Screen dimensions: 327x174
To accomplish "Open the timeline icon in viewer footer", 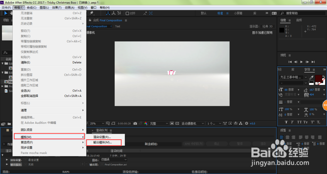I will point(236,124).
